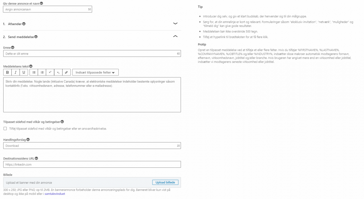Image resolution: width=364 pixels, height=199 pixels.
Task: Expand the Afsender section chevron
Action: click(x=175, y=23)
